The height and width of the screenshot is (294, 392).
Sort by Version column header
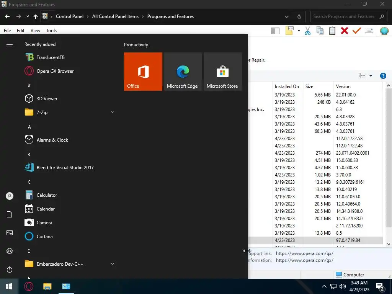(x=358, y=86)
